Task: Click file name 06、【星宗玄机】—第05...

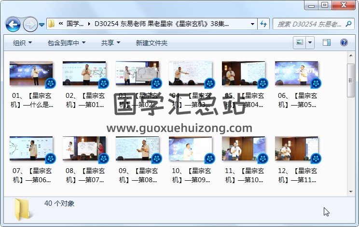Action: (x=297, y=100)
